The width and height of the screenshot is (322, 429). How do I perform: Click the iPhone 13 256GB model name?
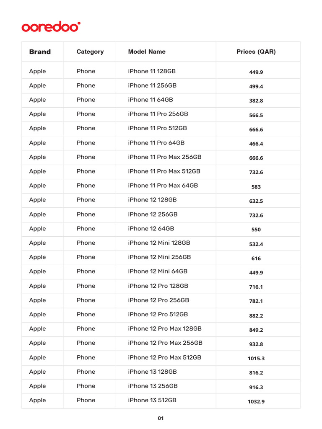pos(152,386)
